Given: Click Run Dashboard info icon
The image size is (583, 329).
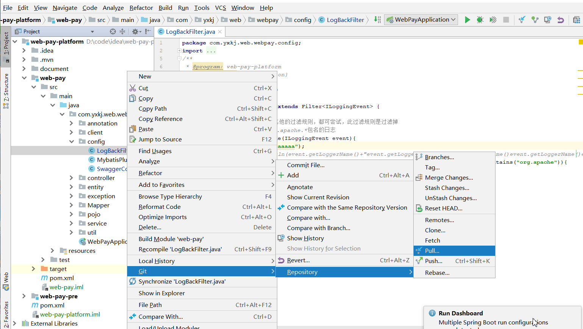Looking at the screenshot, I should 432,313.
